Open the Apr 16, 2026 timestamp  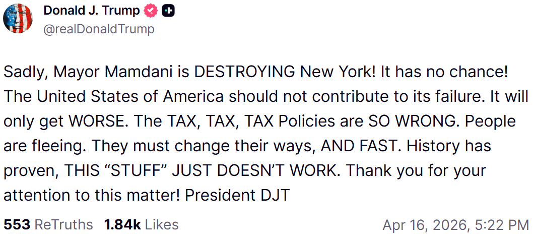455,224
